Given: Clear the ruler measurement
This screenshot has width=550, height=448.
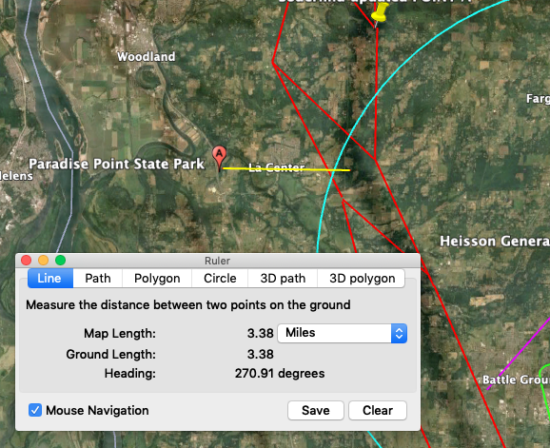Looking at the screenshot, I should pos(378,410).
